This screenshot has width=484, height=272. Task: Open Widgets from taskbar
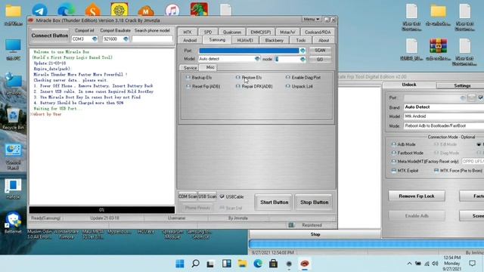pos(227,264)
